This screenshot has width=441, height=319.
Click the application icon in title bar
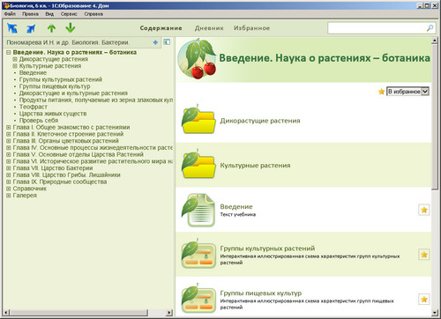coord(6,5)
